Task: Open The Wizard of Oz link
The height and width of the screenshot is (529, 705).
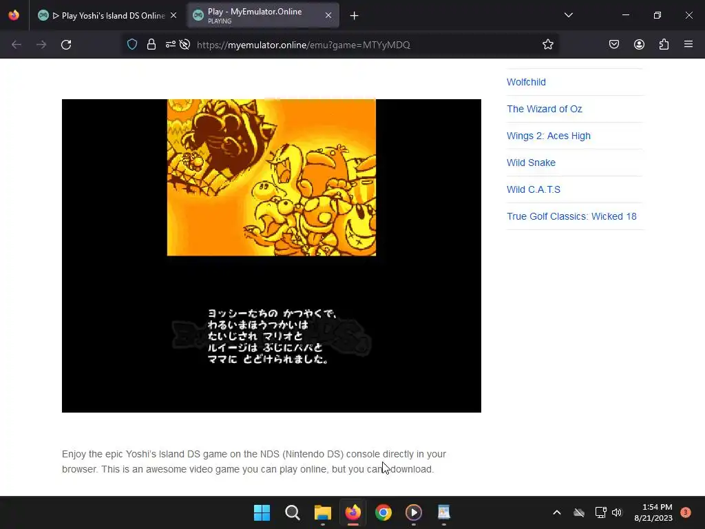Action: [545, 109]
